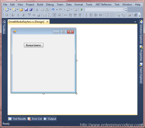This screenshot has width=145, height=128.
Task: Click the Send to Back icon
Action: pyautogui.click(x=123, y=15)
